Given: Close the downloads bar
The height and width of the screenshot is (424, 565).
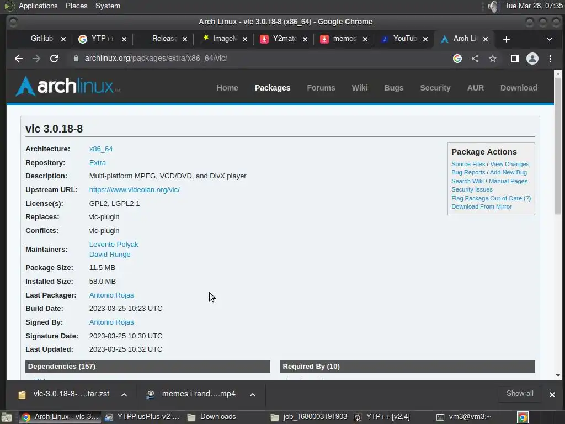Looking at the screenshot, I should (552, 395).
